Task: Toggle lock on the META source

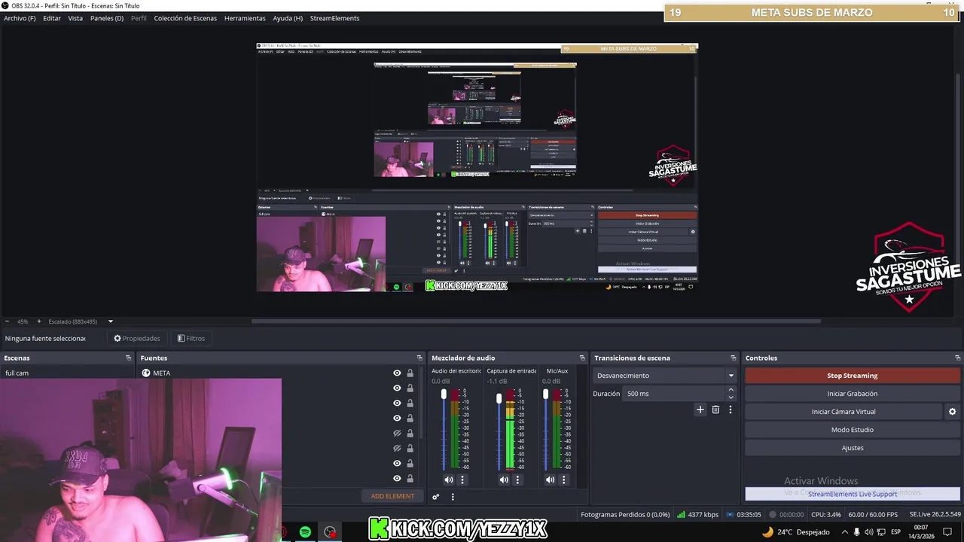Action: [410, 373]
